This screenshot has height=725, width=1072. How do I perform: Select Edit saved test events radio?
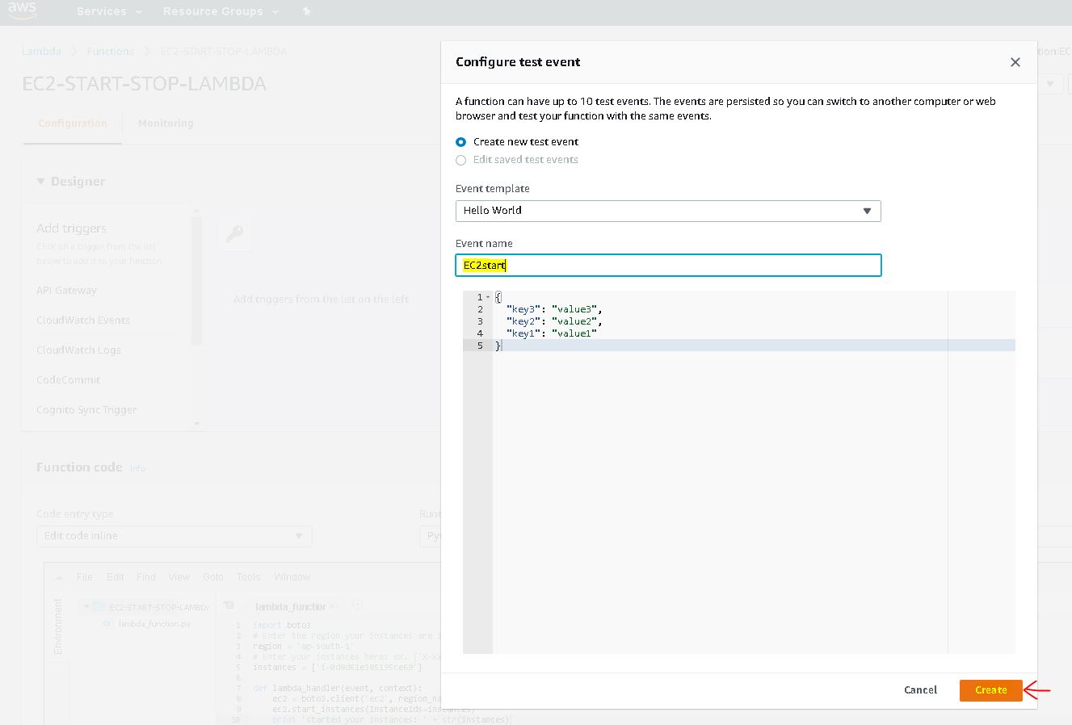tap(461, 160)
